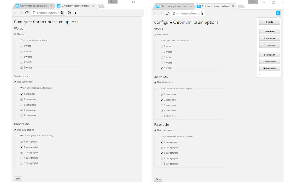The width and height of the screenshot is (291, 182).
Task: Click the user profile badge in right window title bar
Action: click(253, 2)
